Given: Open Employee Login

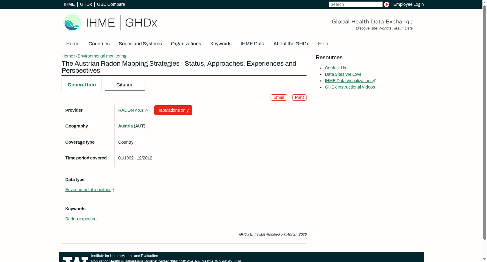Looking at the screenshot, I should tap(408, 4).
